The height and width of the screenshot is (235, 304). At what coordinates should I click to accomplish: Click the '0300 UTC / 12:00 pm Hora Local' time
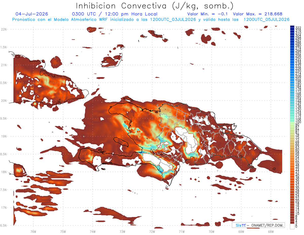pos(115,14)
